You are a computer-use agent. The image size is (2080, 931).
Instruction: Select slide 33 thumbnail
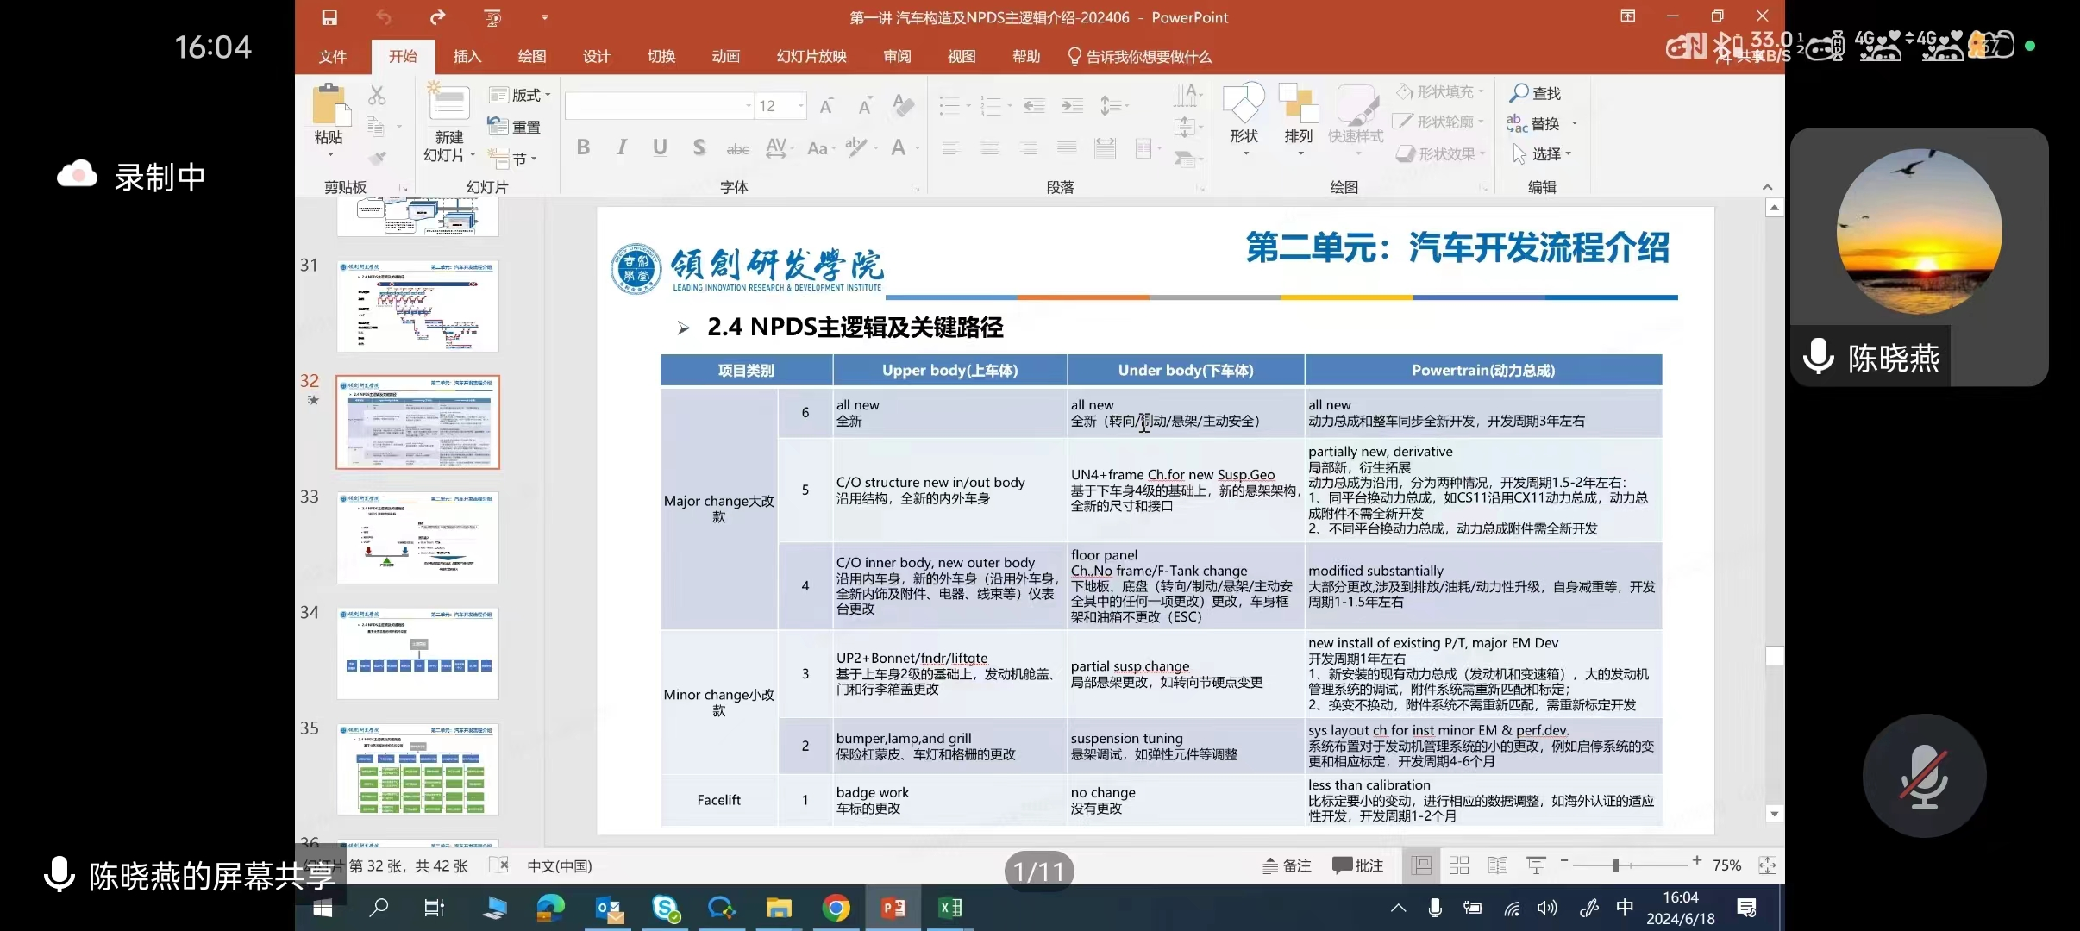(x=417, y=538)
